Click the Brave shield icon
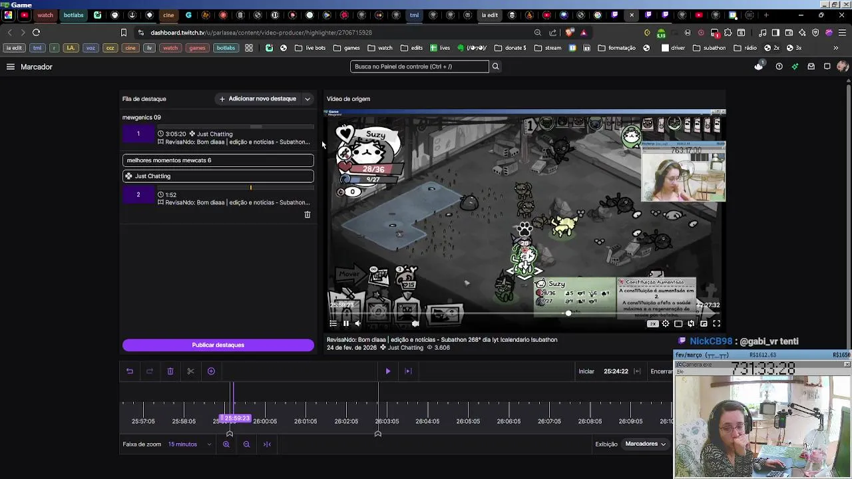 569,33
